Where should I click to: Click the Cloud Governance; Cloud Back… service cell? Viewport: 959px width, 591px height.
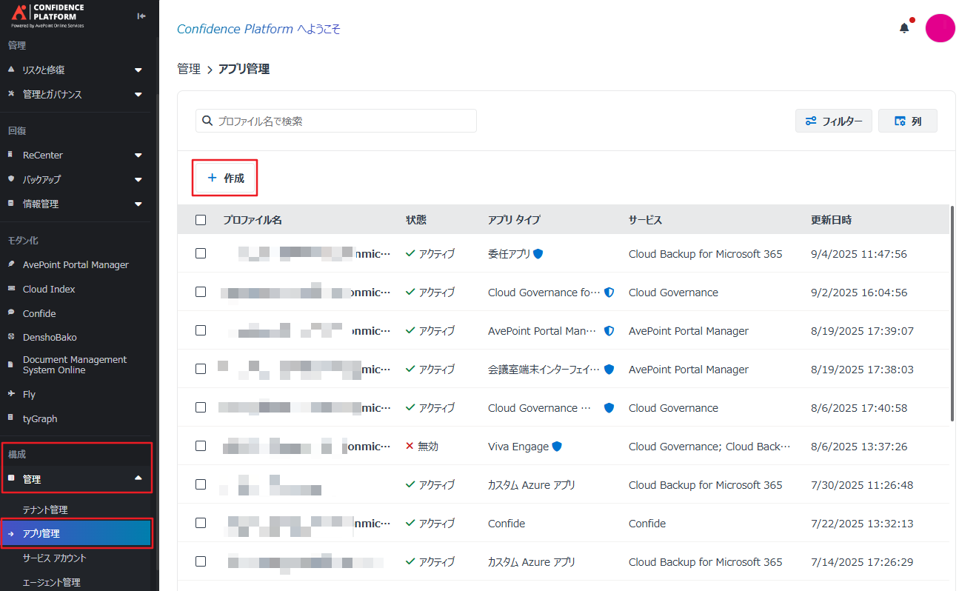click(x=709, y=447)
